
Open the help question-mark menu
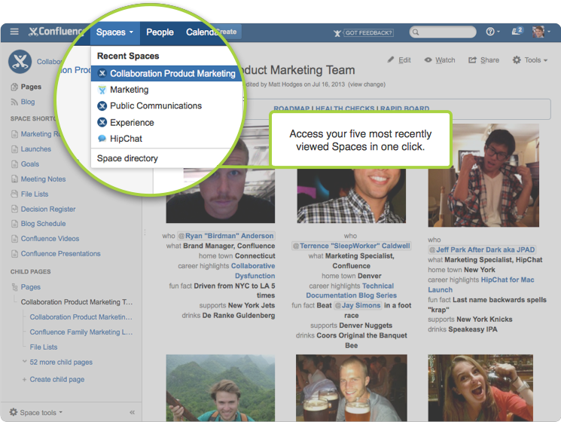click(492, 32)
